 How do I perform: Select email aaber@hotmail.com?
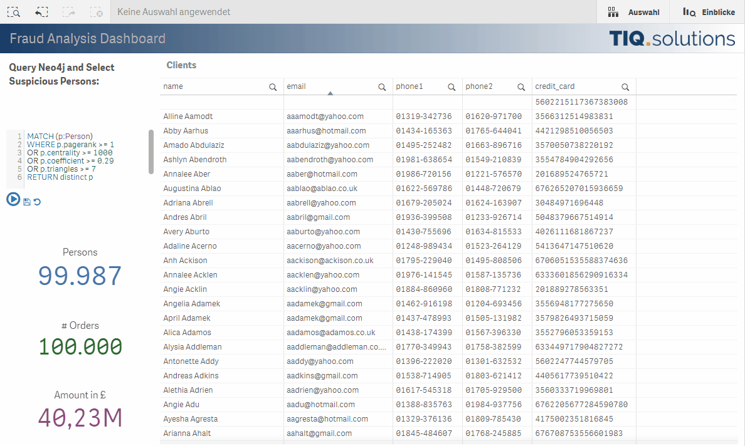[x=322, y=174]
